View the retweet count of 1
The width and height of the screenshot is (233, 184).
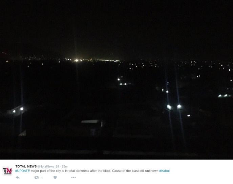[x=42, y=178]
